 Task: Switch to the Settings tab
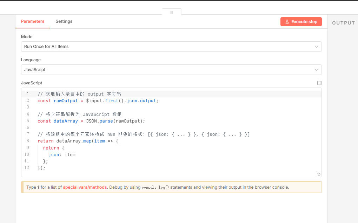pos(64,21)
